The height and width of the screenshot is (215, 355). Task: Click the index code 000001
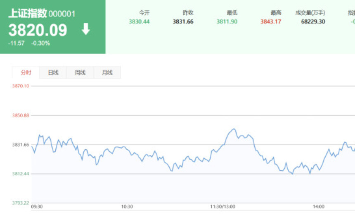pos(62,14)
